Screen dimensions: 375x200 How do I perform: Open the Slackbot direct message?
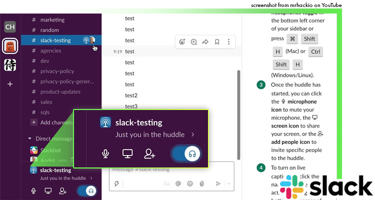pos(50,150)
